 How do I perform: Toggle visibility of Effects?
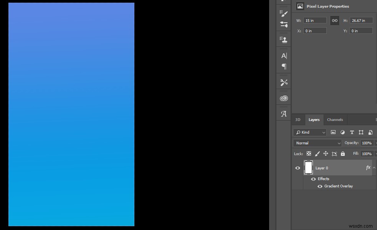(313, 179)
